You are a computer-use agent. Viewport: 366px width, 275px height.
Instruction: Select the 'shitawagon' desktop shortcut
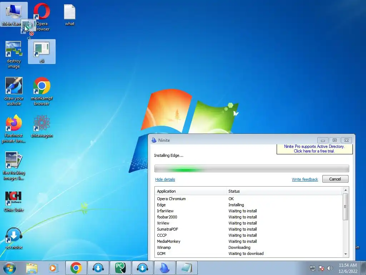41,126
